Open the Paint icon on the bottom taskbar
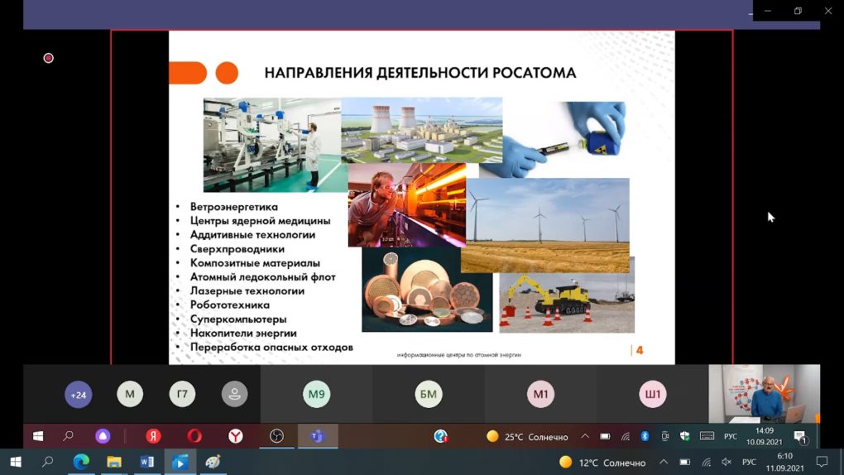Screen dimensions: 844x475 [213, 462]
